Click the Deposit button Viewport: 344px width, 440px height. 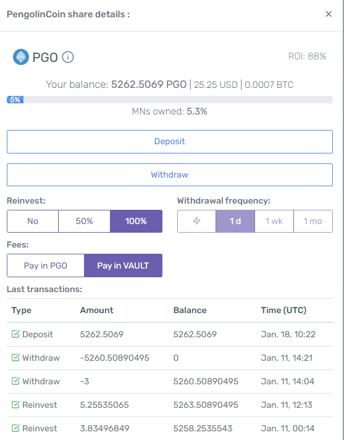tap(170, 142)
